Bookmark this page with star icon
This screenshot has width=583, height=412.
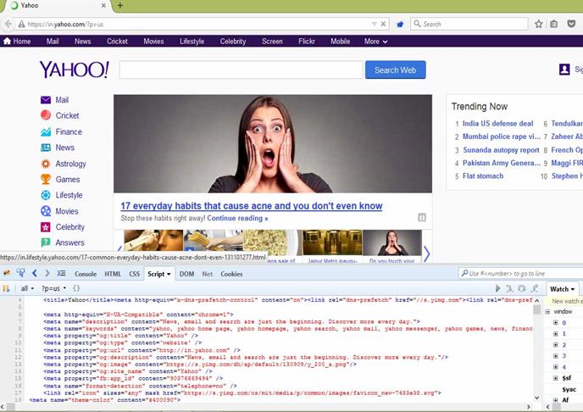pos(539,24)
